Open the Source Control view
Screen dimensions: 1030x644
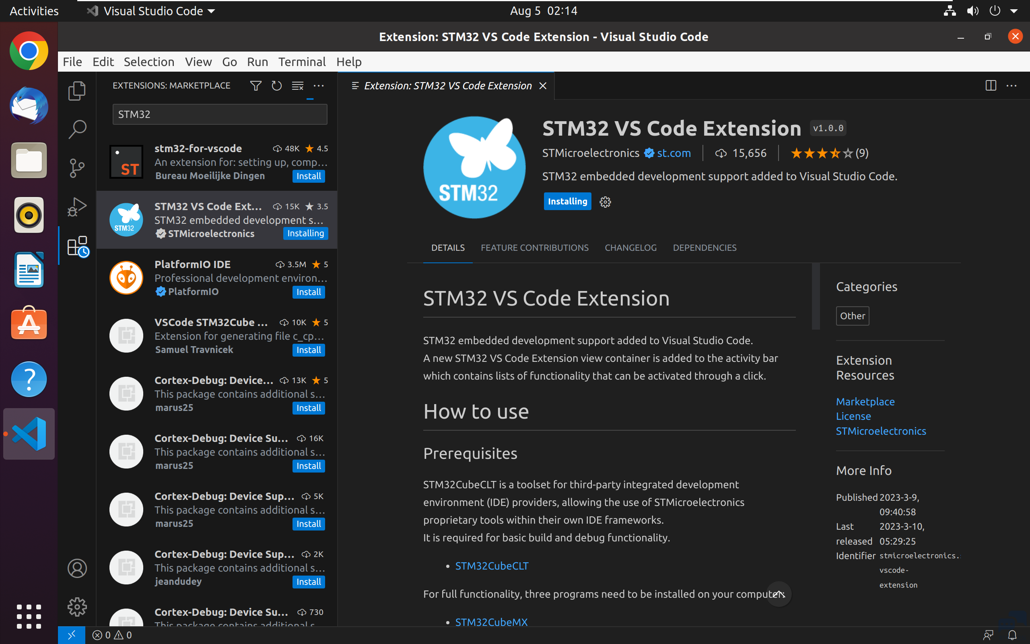[77, 168]
